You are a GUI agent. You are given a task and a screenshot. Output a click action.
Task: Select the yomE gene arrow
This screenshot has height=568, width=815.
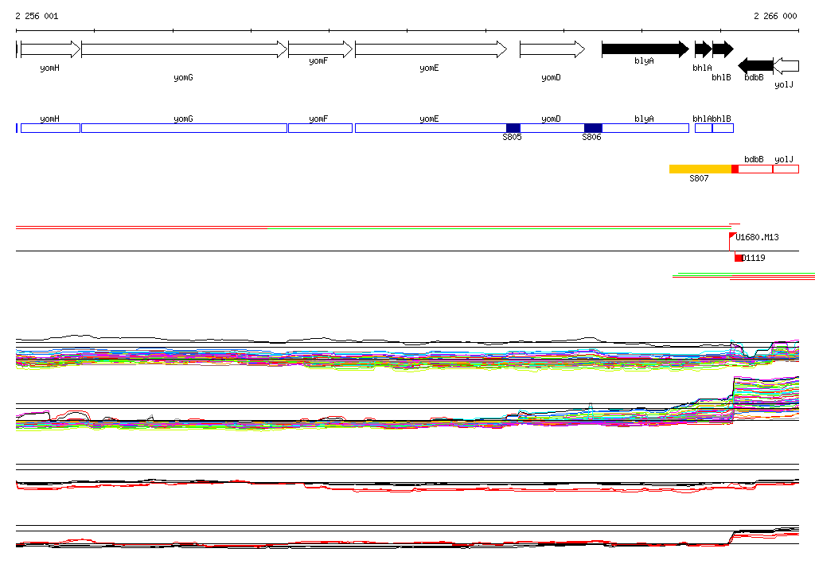tap(431, 49)
